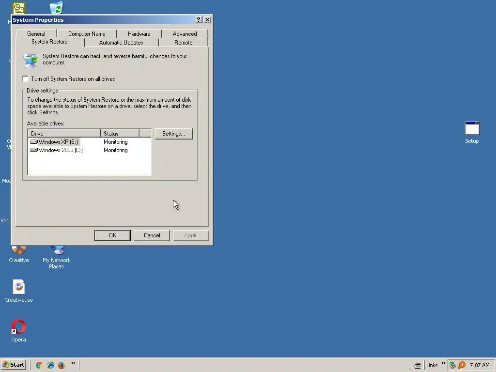
Task: Click the Cancel button
Action: (152, 235)
